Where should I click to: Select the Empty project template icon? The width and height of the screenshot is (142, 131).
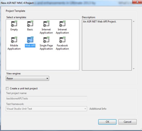tap(14, 24)
